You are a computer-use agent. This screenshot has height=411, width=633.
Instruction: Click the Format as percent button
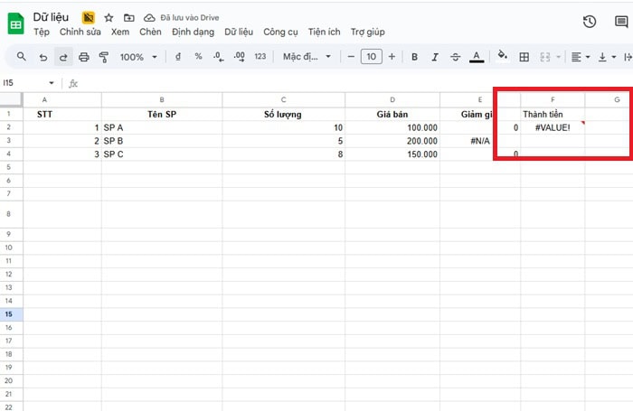click(198, 57)
